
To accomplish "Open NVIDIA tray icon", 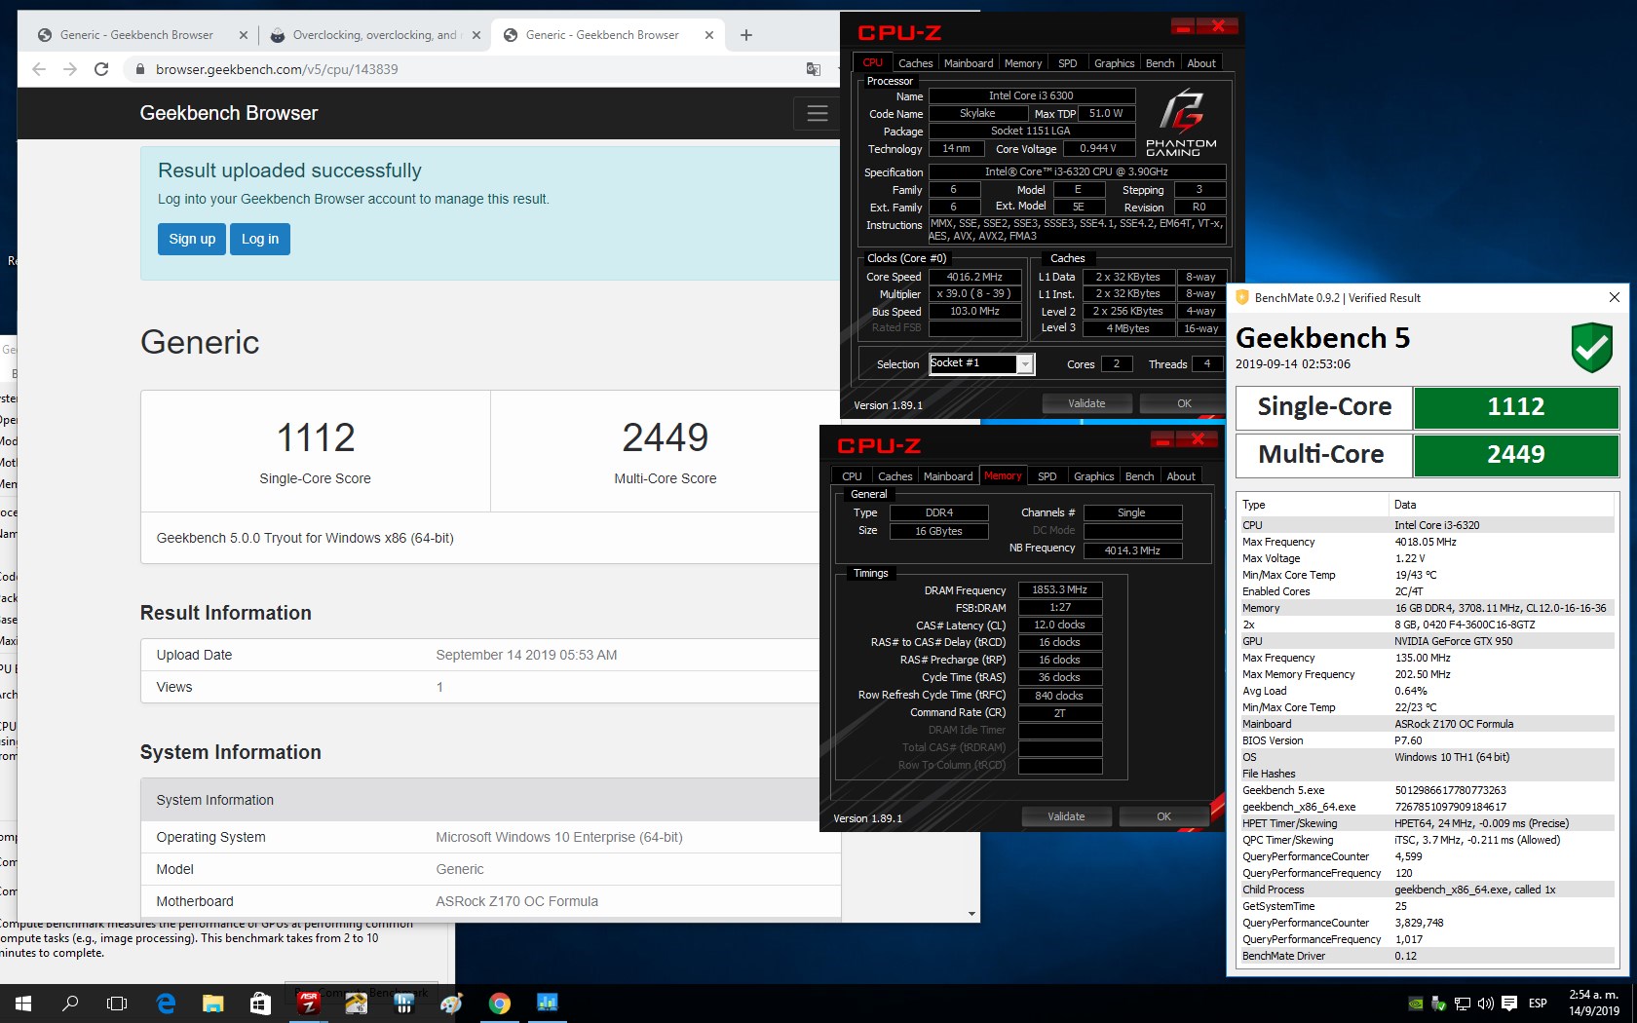I will tap(1416, 1004).
